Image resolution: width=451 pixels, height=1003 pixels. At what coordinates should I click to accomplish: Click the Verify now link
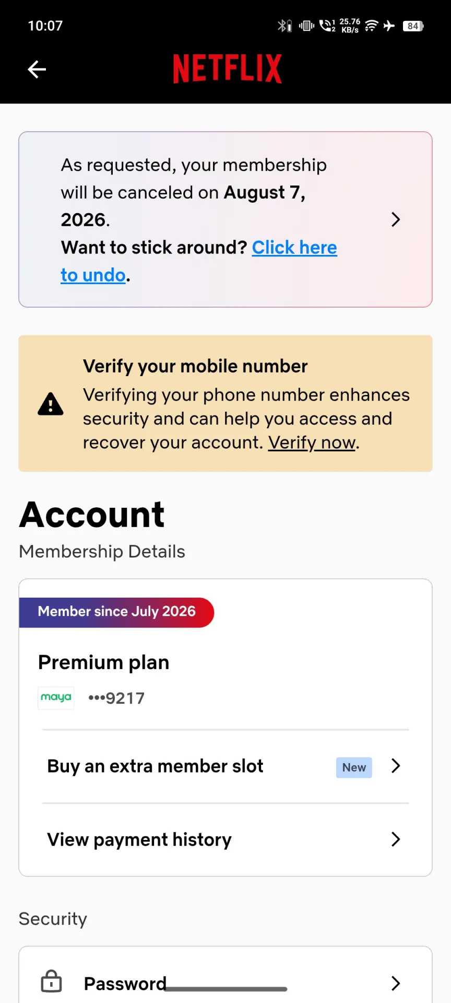[x=312, y=442]
